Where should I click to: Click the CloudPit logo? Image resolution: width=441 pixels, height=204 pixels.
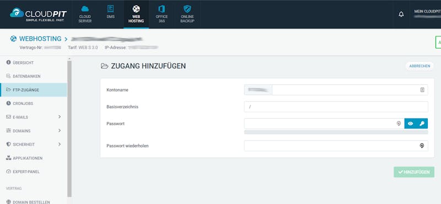[x=39, y=14]
